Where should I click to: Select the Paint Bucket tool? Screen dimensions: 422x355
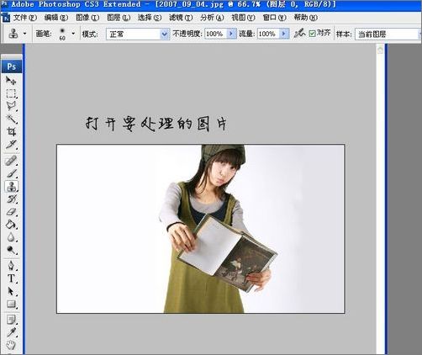[x=11, y=225]
